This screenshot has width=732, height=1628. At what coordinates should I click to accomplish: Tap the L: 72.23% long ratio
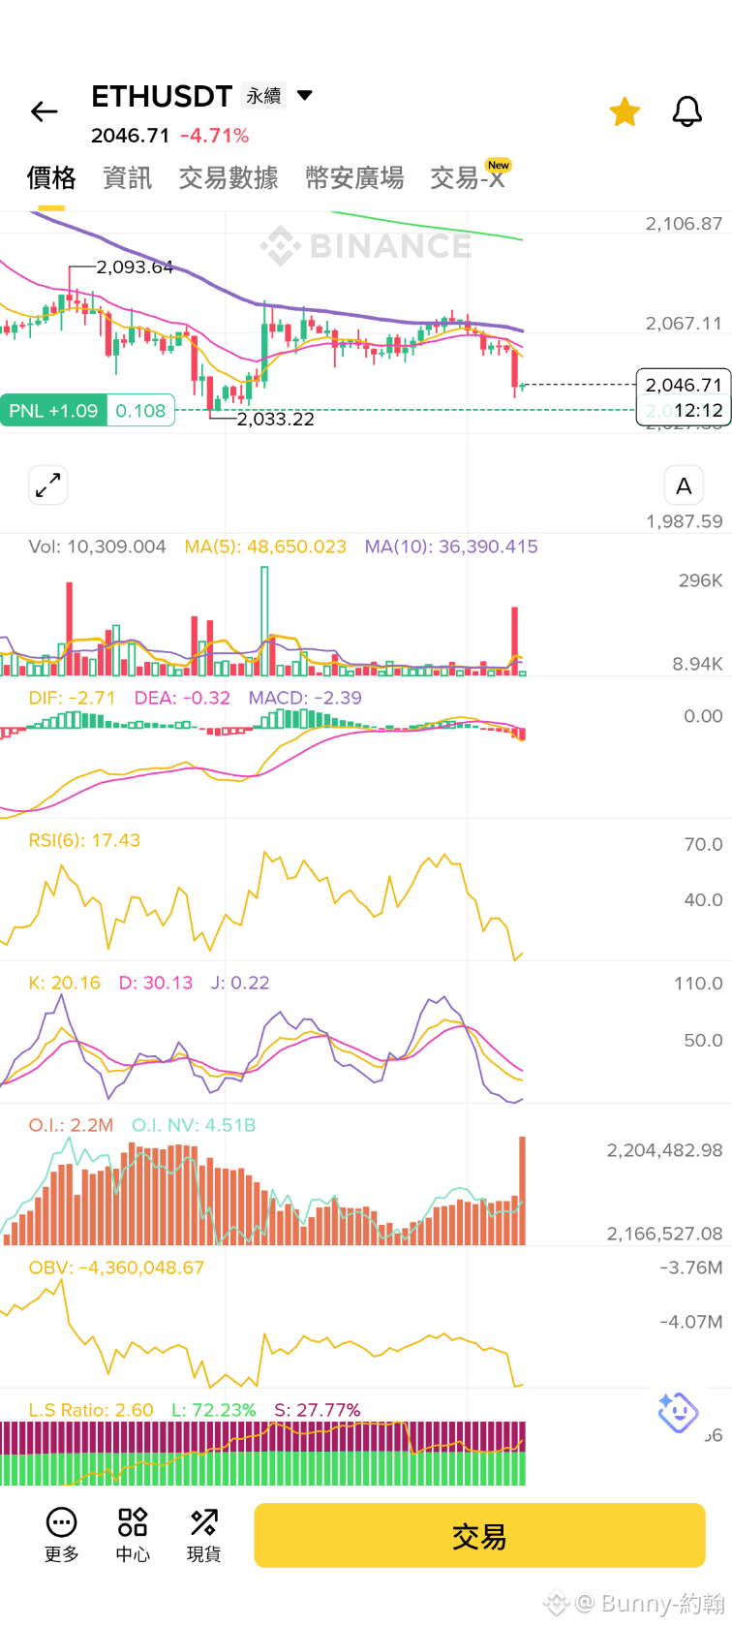click(x=214, y=1410)
